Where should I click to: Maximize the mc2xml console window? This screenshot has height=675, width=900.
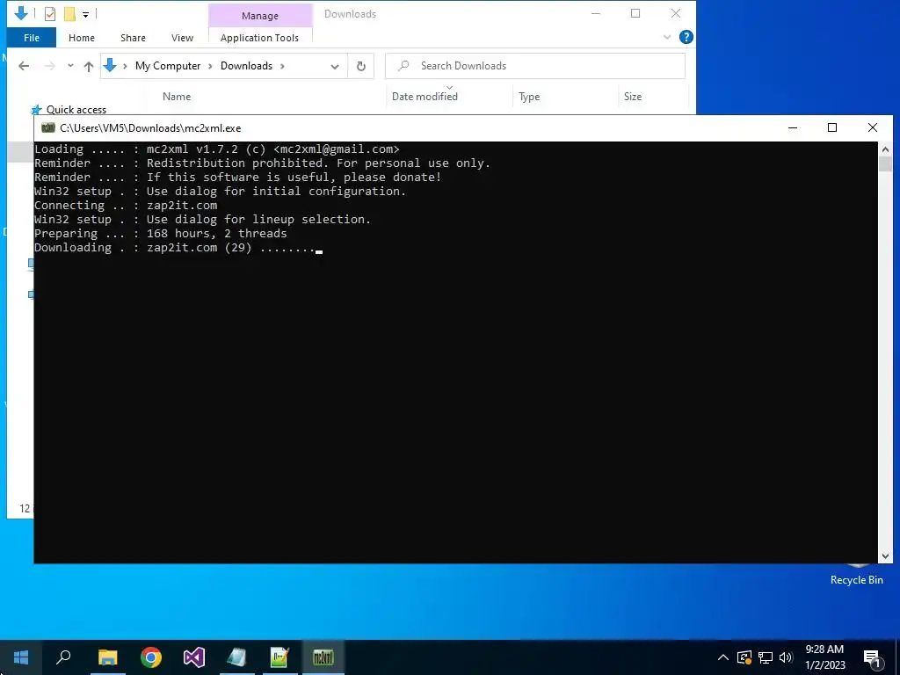coord(832,127)
